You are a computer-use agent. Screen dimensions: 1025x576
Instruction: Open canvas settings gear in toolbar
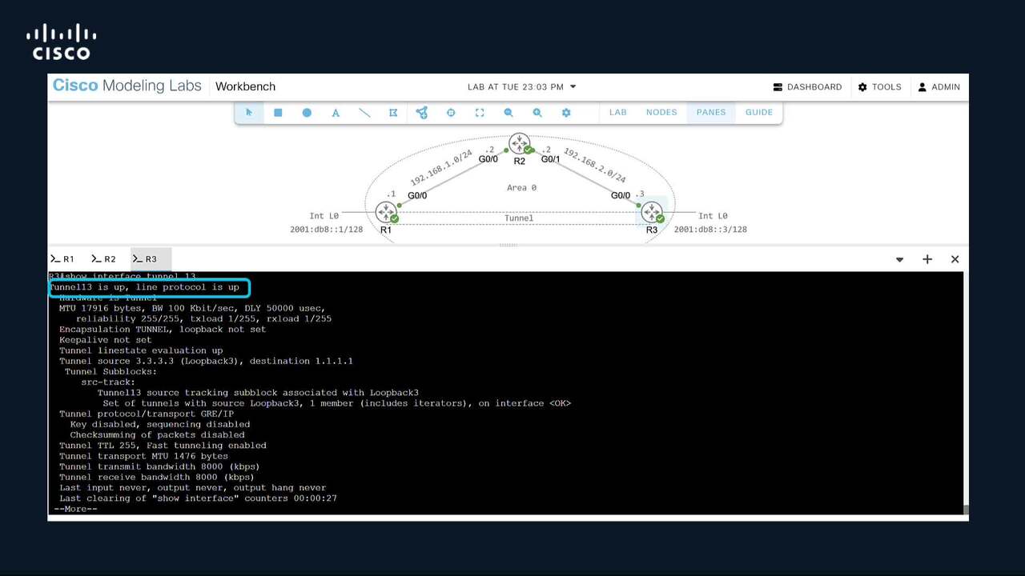(566, 113)
